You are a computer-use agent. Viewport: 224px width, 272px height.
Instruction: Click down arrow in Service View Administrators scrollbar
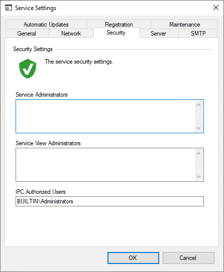(198, 177)
